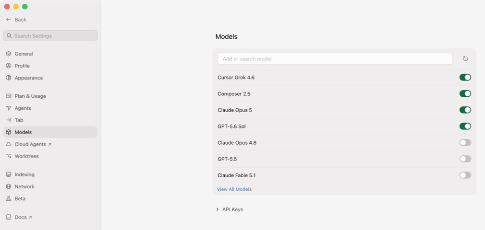Enable the Claude Fable 5.1 toggle
This screenshot has height=230, width=485.
[x=465, y=175]
